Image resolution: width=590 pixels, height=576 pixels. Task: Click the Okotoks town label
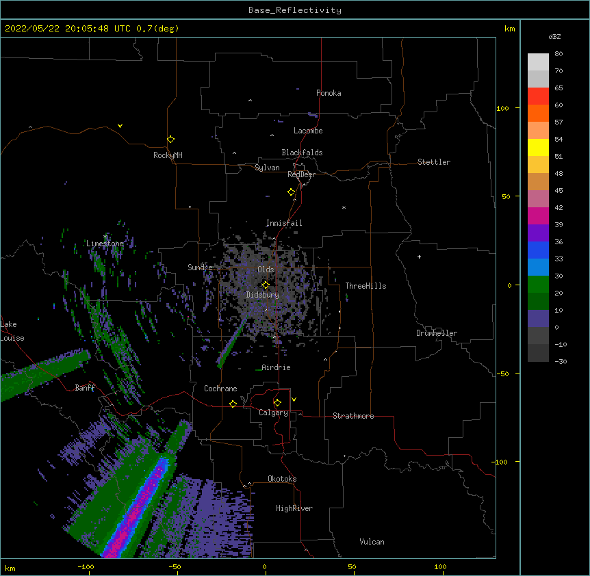[282, 479]
